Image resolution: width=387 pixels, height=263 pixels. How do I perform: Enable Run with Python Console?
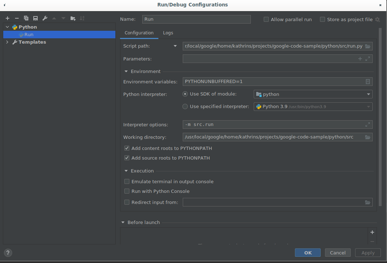(x=127, y=191)
